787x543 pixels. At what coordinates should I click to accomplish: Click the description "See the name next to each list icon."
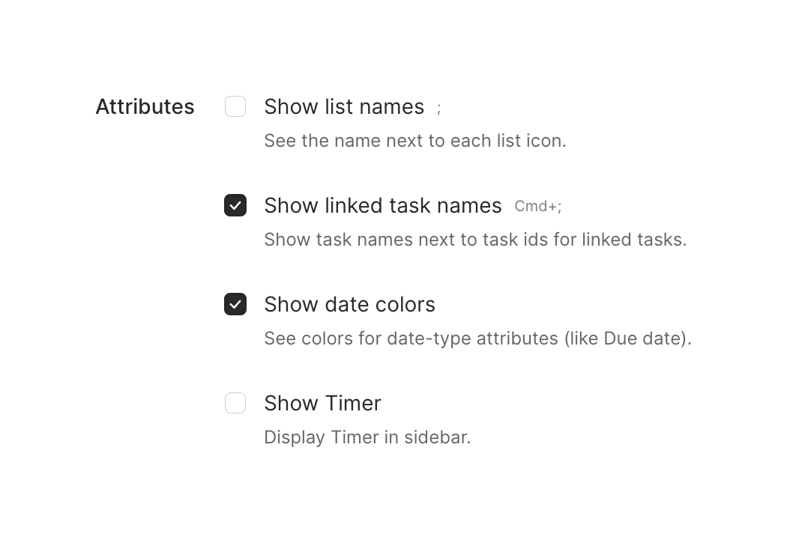pyautogui.click(x=414, y=141)
